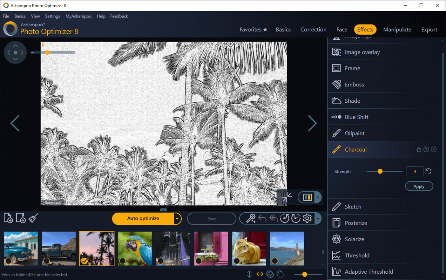446x280 pixels.
Task: Toggle the horizontal fit-width view icon
Action: 260,274
